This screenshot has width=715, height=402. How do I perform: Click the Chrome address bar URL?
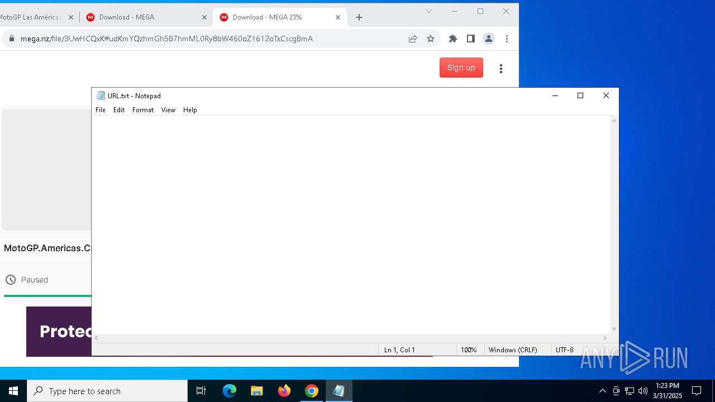(x=166, y=39)
